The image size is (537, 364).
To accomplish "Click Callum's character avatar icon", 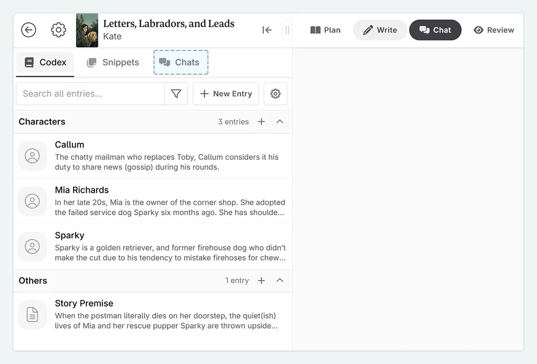I will coord(32,156).
